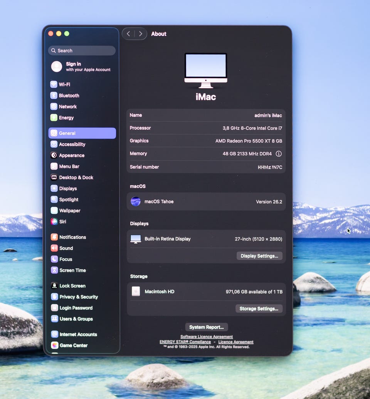Open Storage Settings button
This screenshot has height=399, width=370.
(x=259, y=308)
